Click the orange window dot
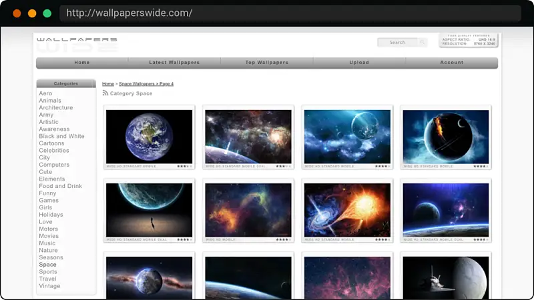Screen dimensions: 534x300 17,13
